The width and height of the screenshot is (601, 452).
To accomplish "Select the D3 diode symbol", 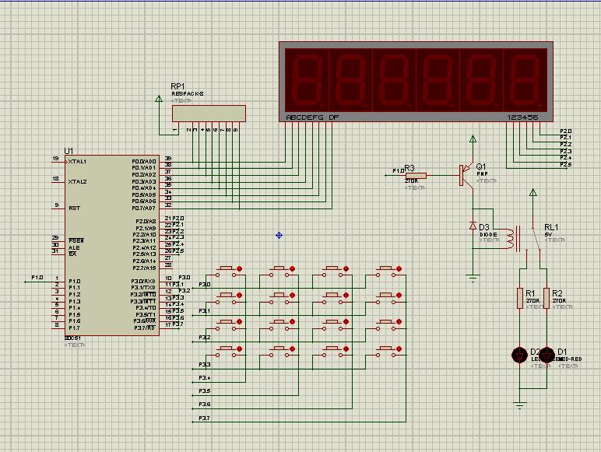I will pyautogui.click(x=473, y=226).
